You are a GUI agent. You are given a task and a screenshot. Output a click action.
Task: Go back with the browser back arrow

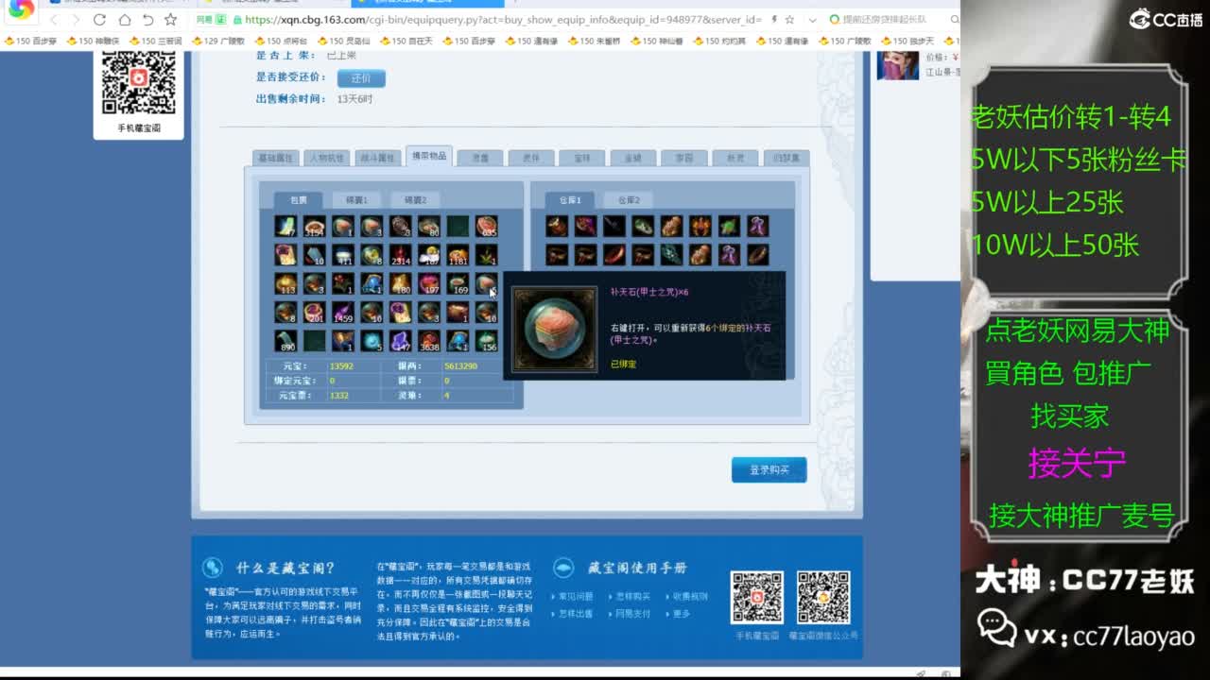[x=54, y=19]
